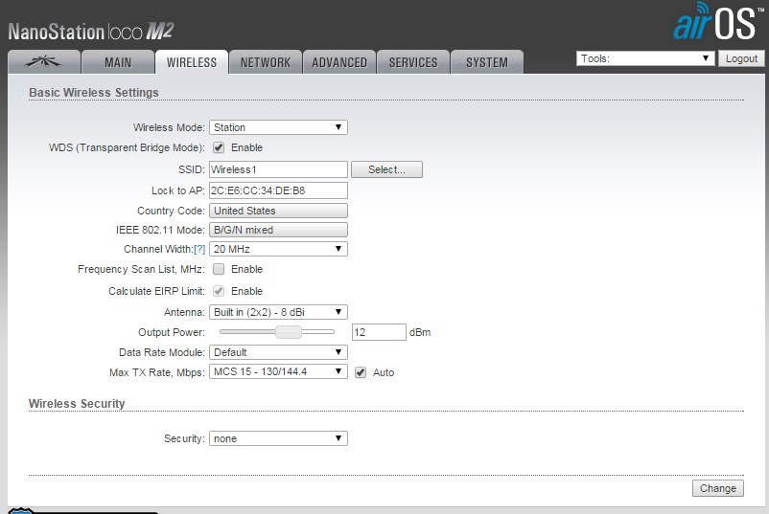Switch to the MAIN tab
The image size is (769, 514).
coord(118,61)
